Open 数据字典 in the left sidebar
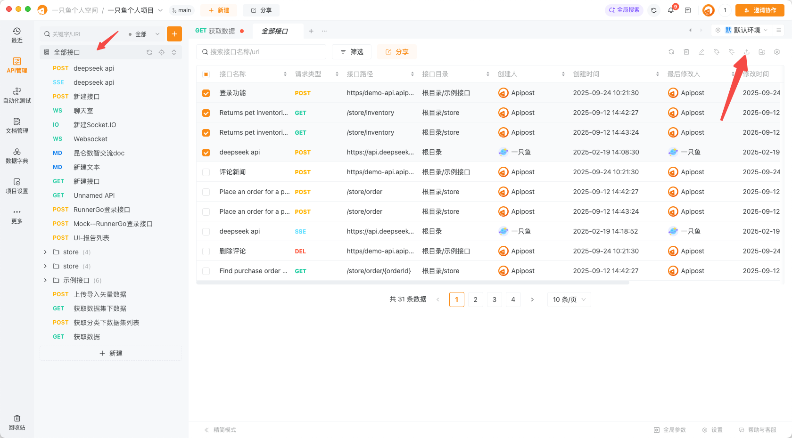The width and height of the screenshot is (792, 438). tap(17, 155)
